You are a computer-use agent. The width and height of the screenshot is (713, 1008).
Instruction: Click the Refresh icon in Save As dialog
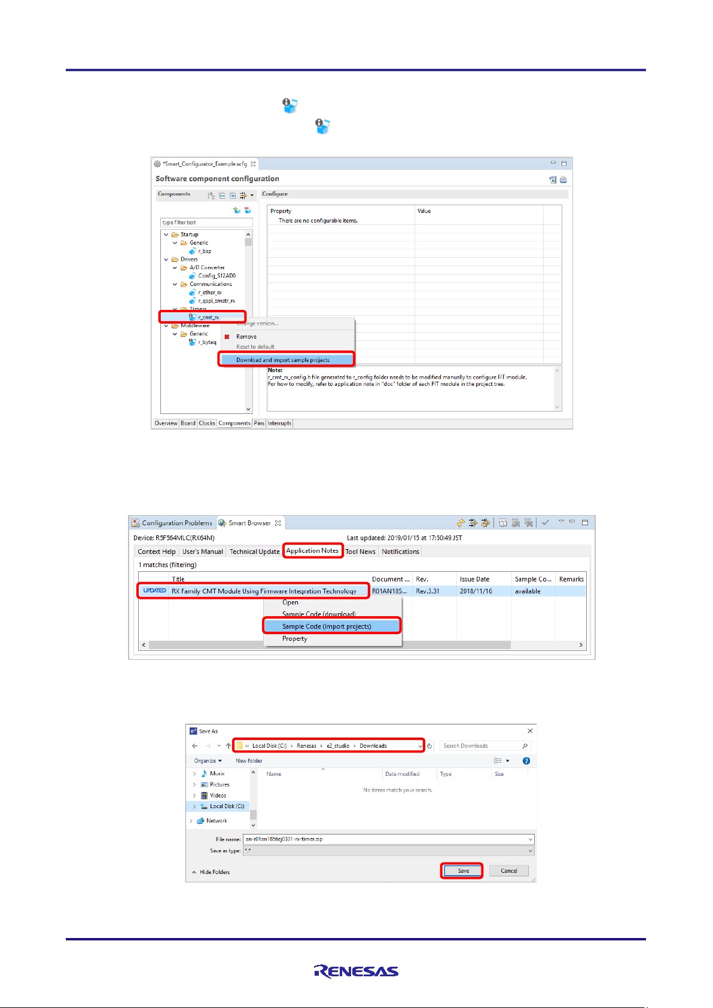click(x=429, y=747)
